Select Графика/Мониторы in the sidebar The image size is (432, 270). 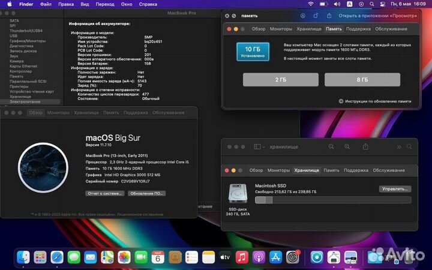[x=28, y=41]
